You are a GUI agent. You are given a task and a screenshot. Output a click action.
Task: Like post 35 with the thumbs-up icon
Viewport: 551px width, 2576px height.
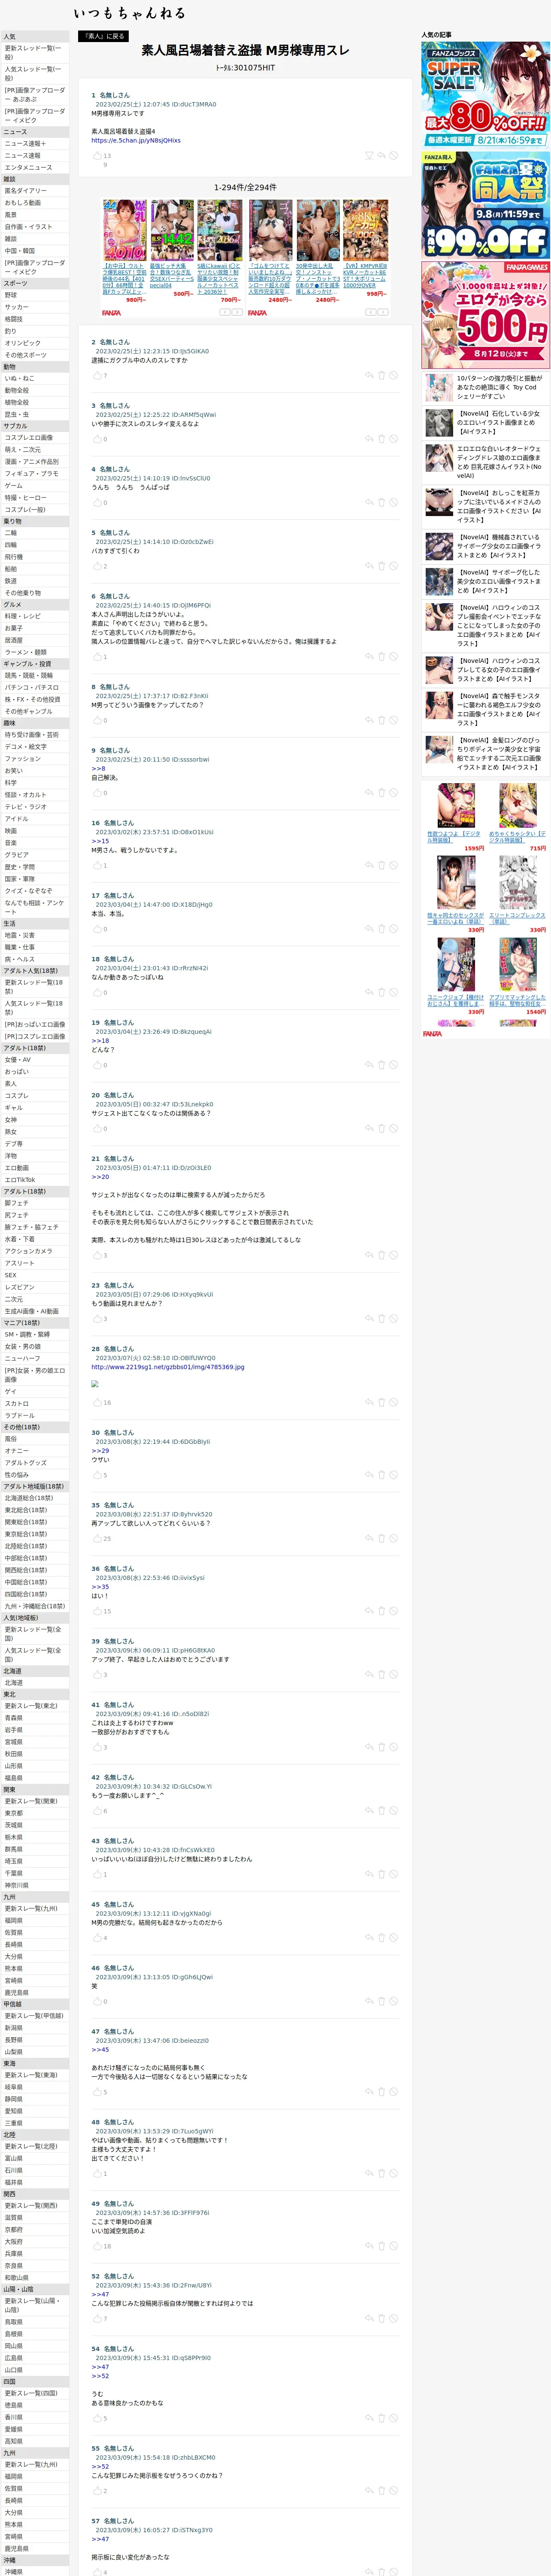(97, 1538)
